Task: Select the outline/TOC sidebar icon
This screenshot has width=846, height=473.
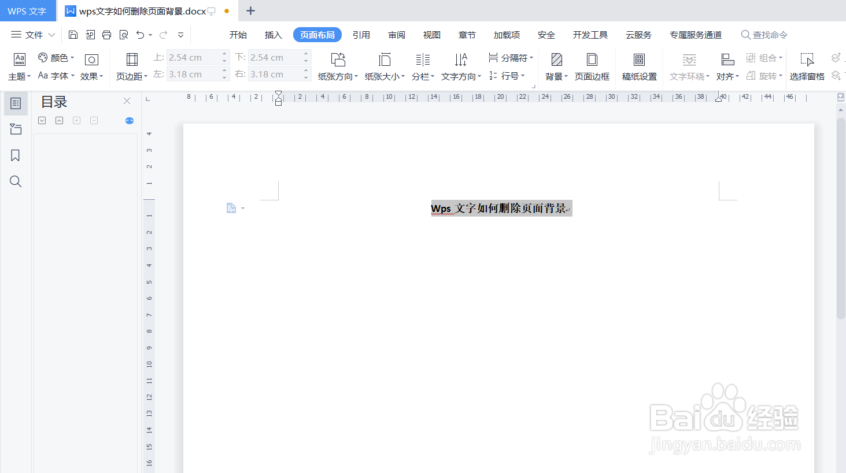Action: [16, 103]
